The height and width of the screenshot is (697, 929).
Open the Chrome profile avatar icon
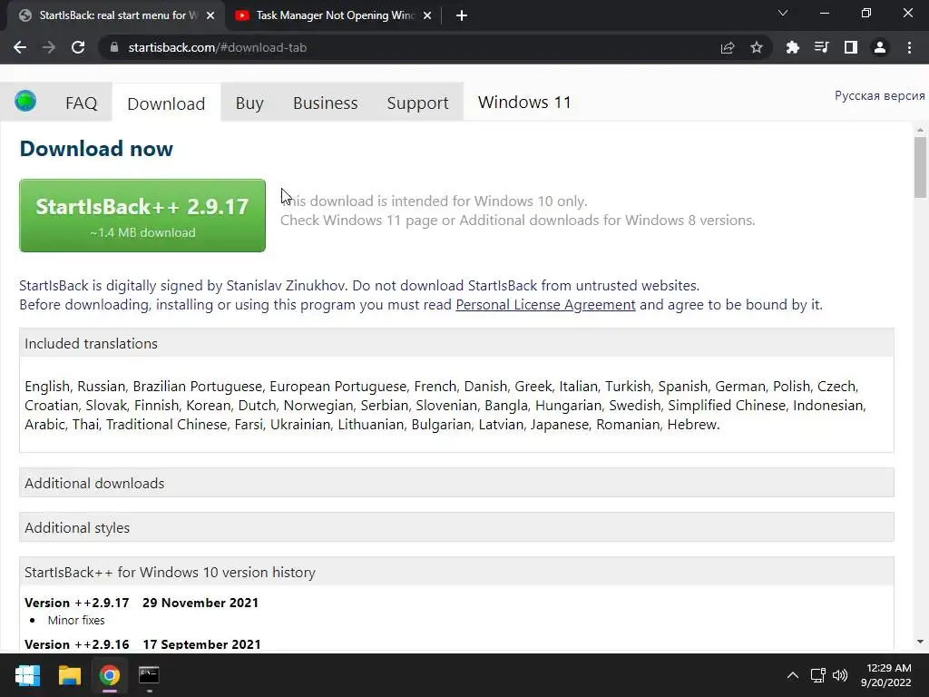[x=880, y=47]
